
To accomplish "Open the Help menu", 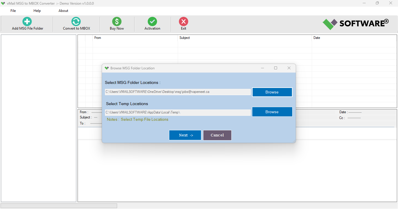I will pos(37,10).
